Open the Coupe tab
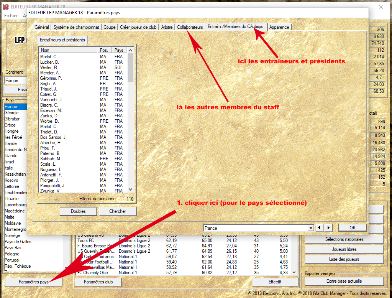Image resolution: width=392 pixels, height=298 pixels. [110, 27]
